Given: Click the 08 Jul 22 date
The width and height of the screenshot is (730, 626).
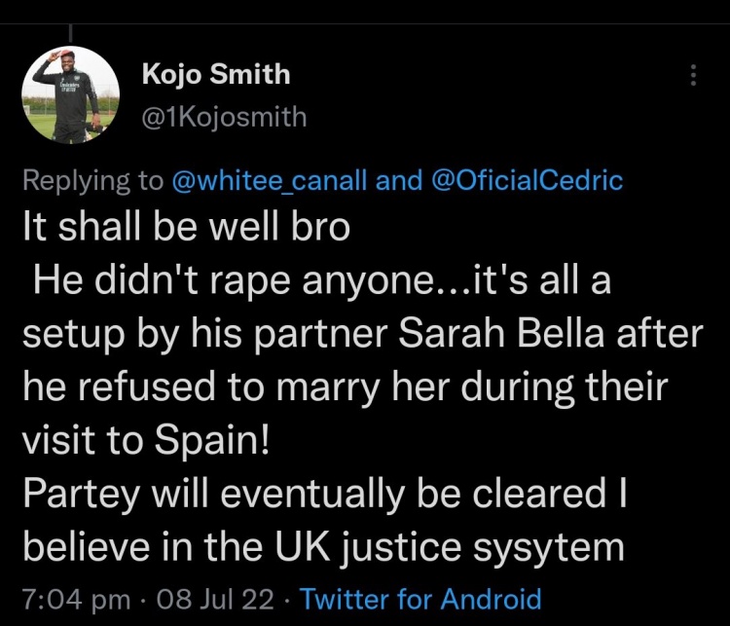Looking at the screenshot, I should click(x=215, y=600).
